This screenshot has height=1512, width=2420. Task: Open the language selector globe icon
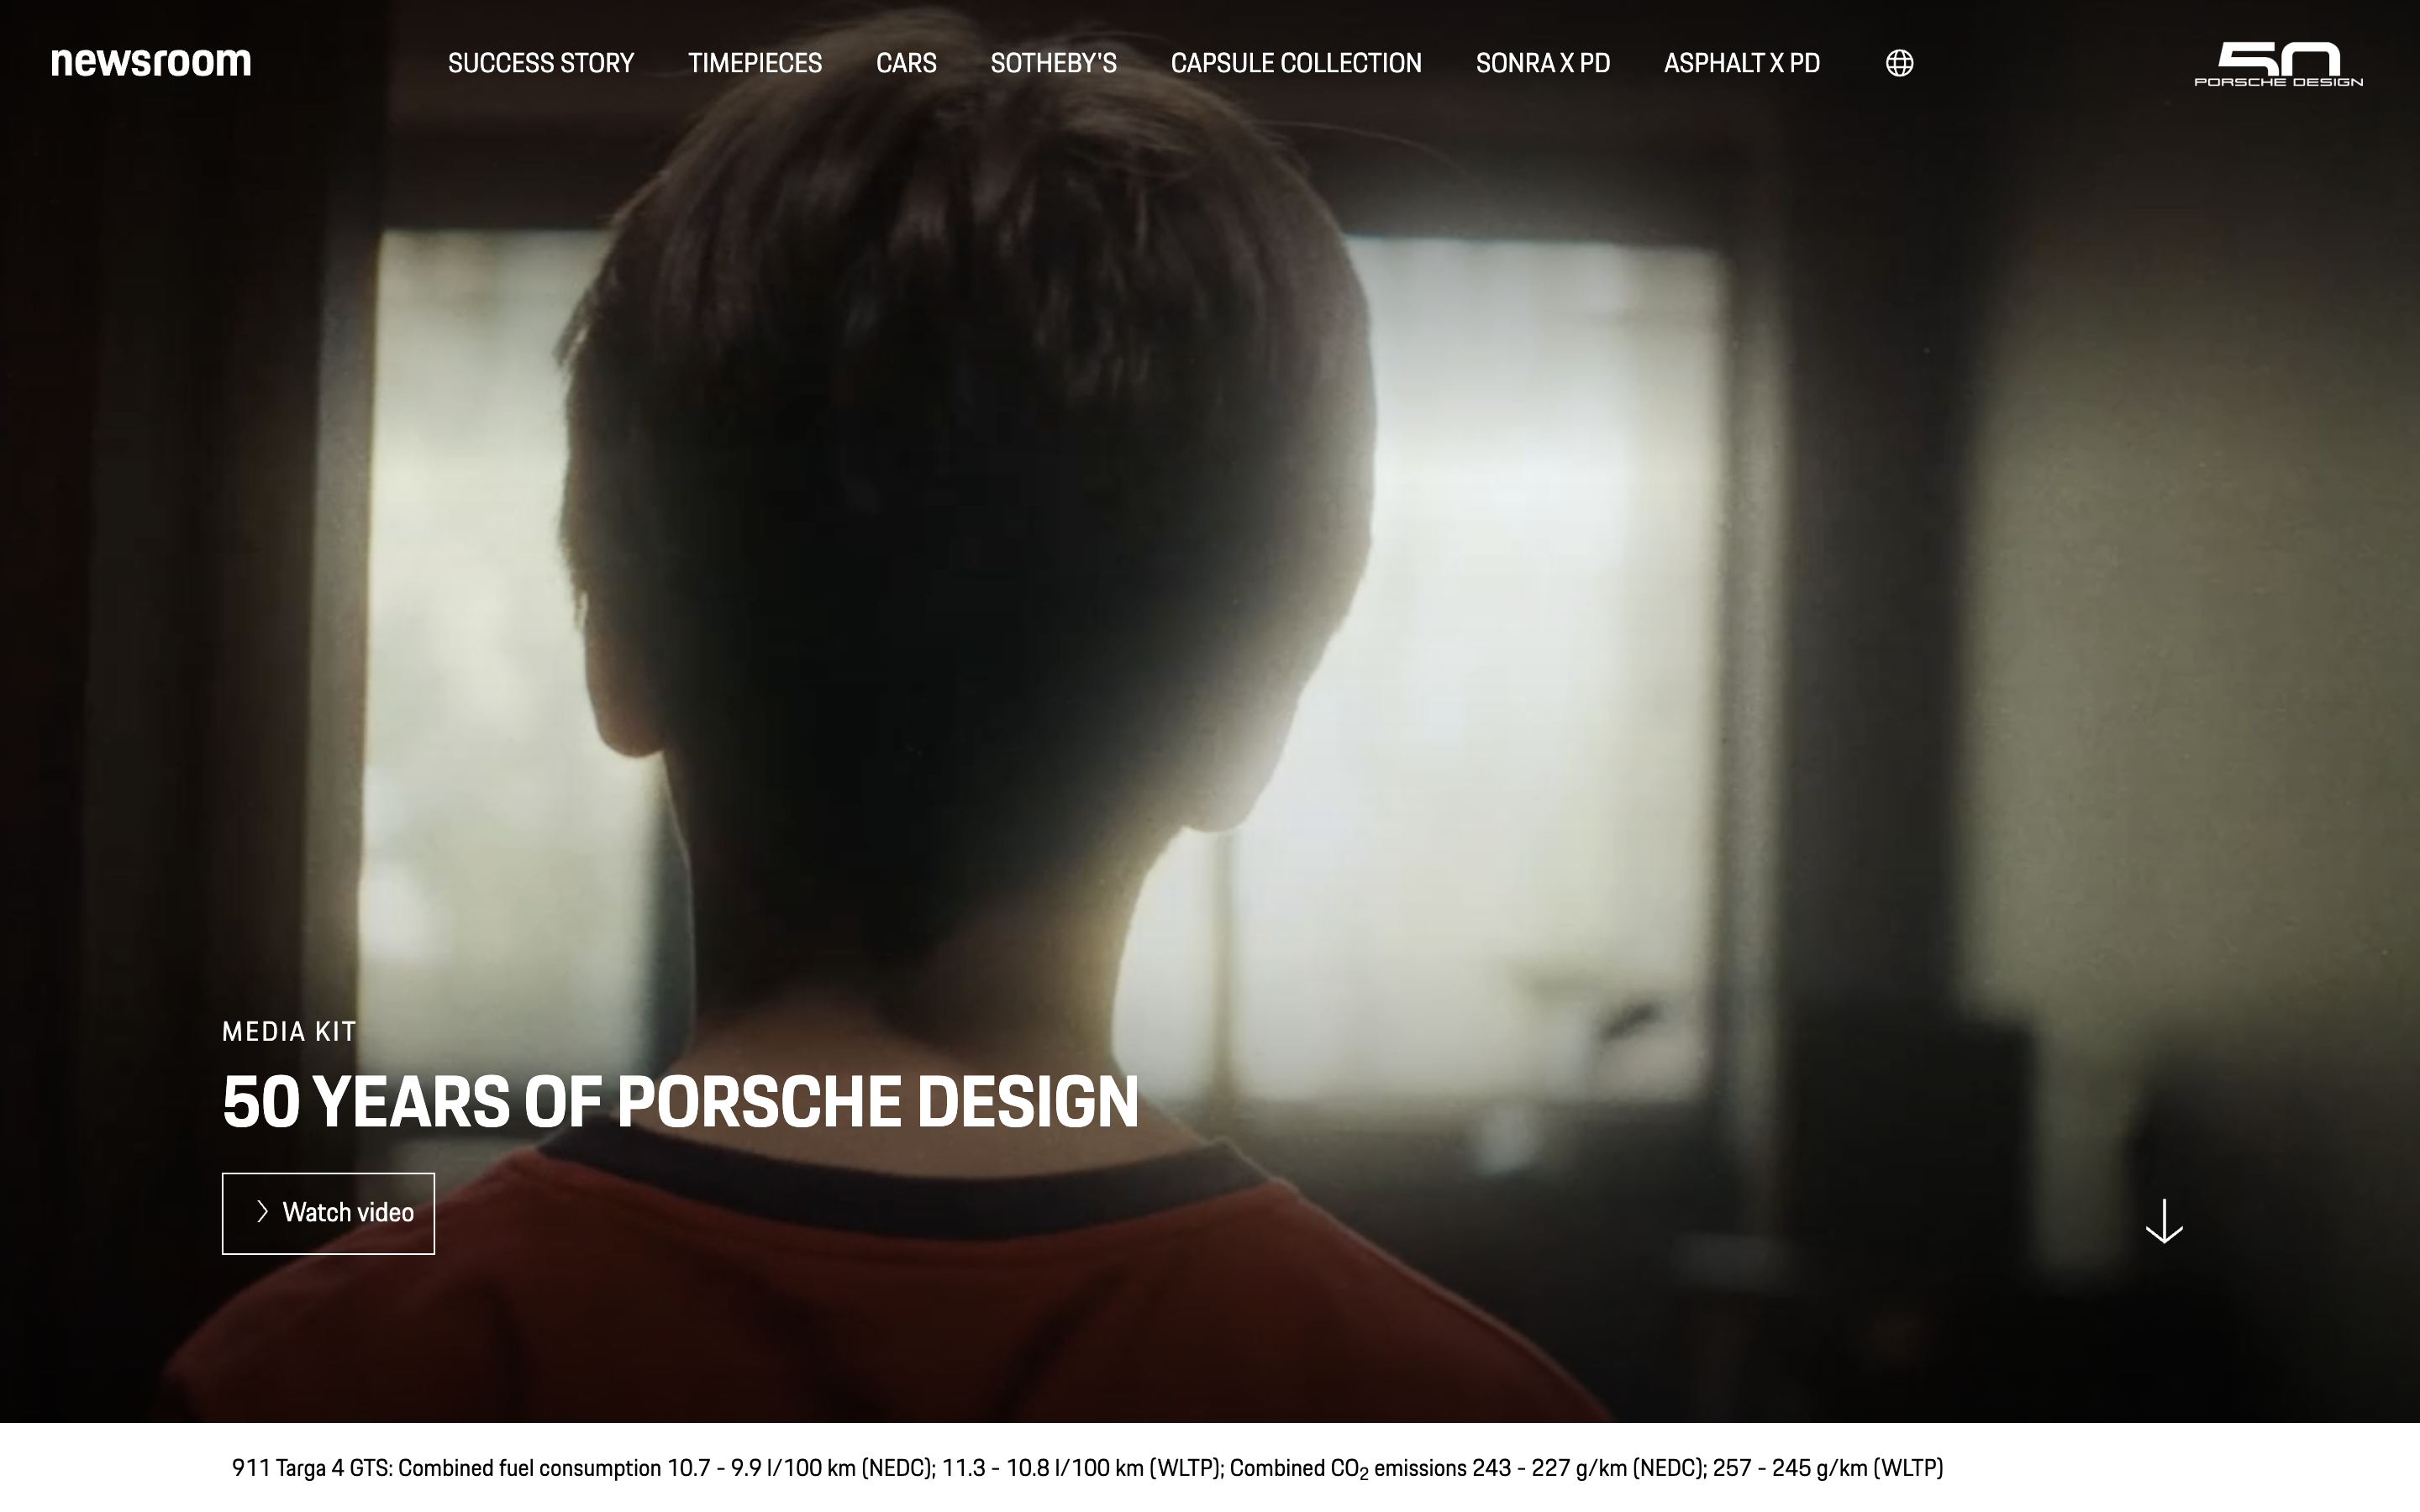[x=1899, y=63]
